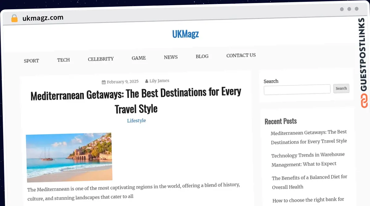Select the NEWS menu item
The image size is (370, 206).
171,57
